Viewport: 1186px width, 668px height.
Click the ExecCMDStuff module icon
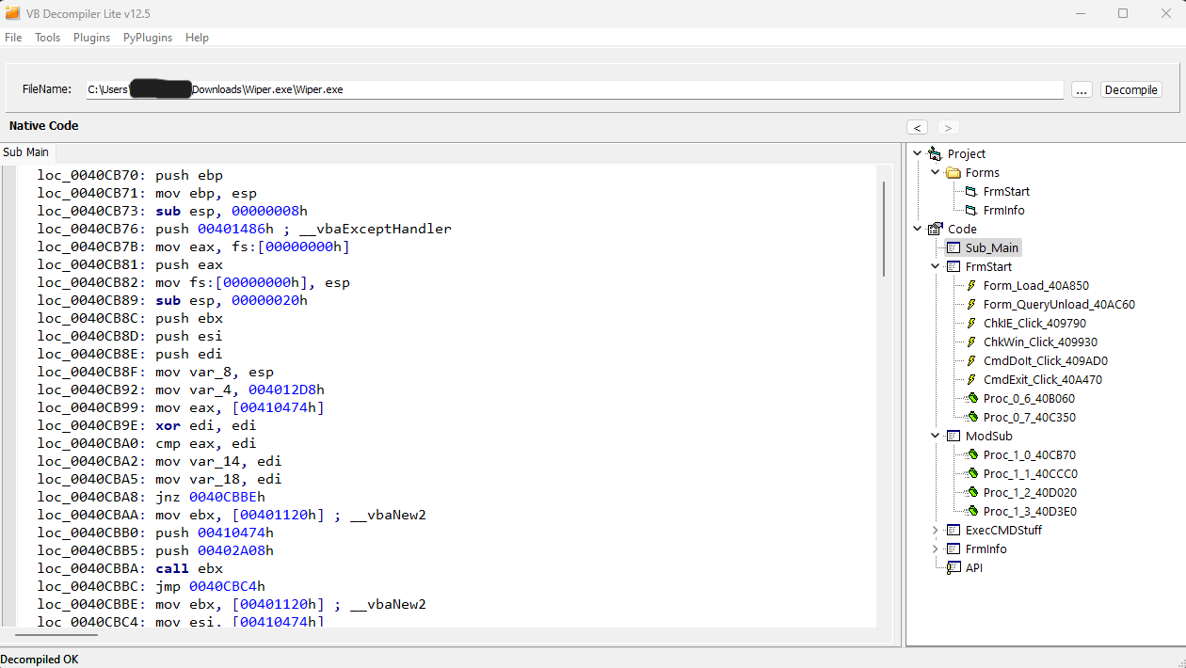point(954,531)
